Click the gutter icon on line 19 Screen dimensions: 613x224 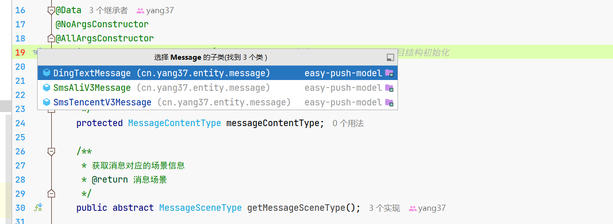36,52
